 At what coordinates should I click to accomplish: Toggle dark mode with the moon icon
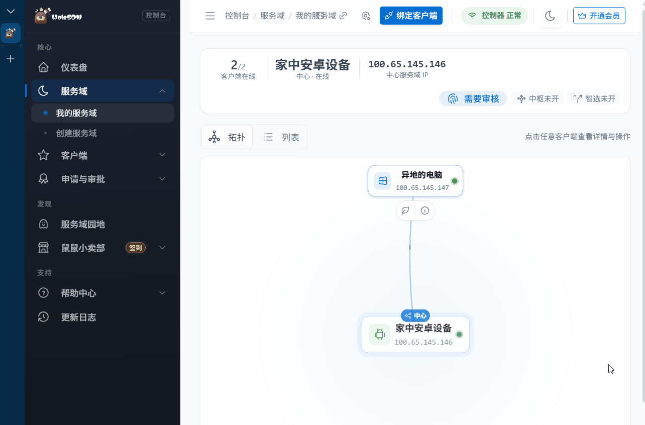point(550,16)
